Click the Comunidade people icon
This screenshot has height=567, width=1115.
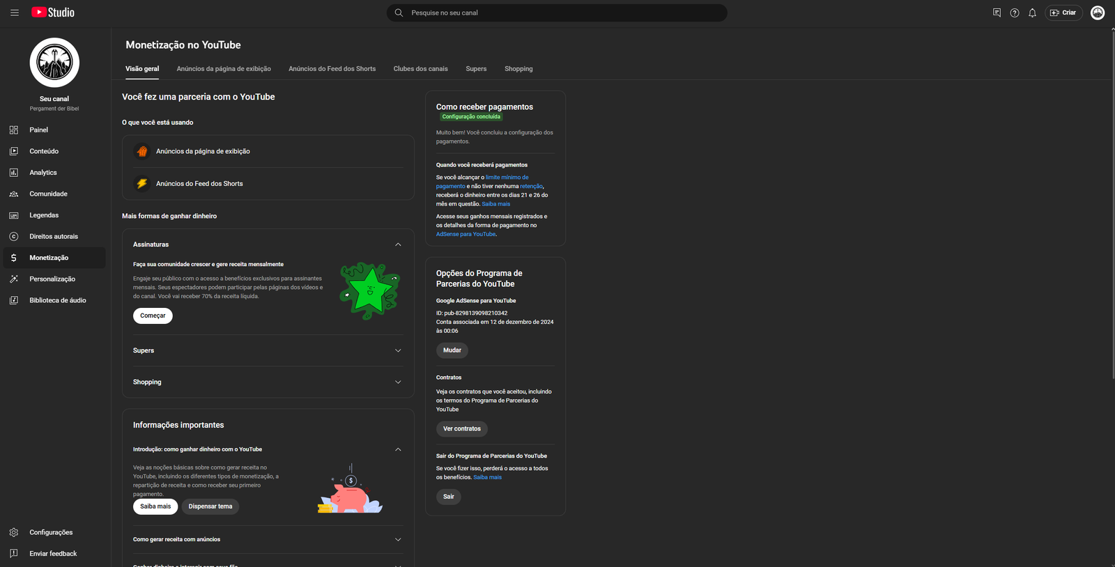click(14, 194)
